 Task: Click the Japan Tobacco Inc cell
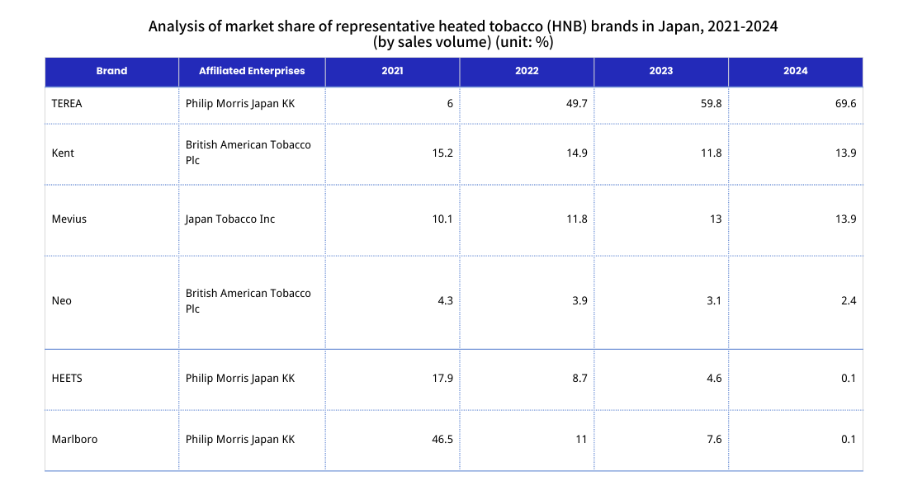230,219
